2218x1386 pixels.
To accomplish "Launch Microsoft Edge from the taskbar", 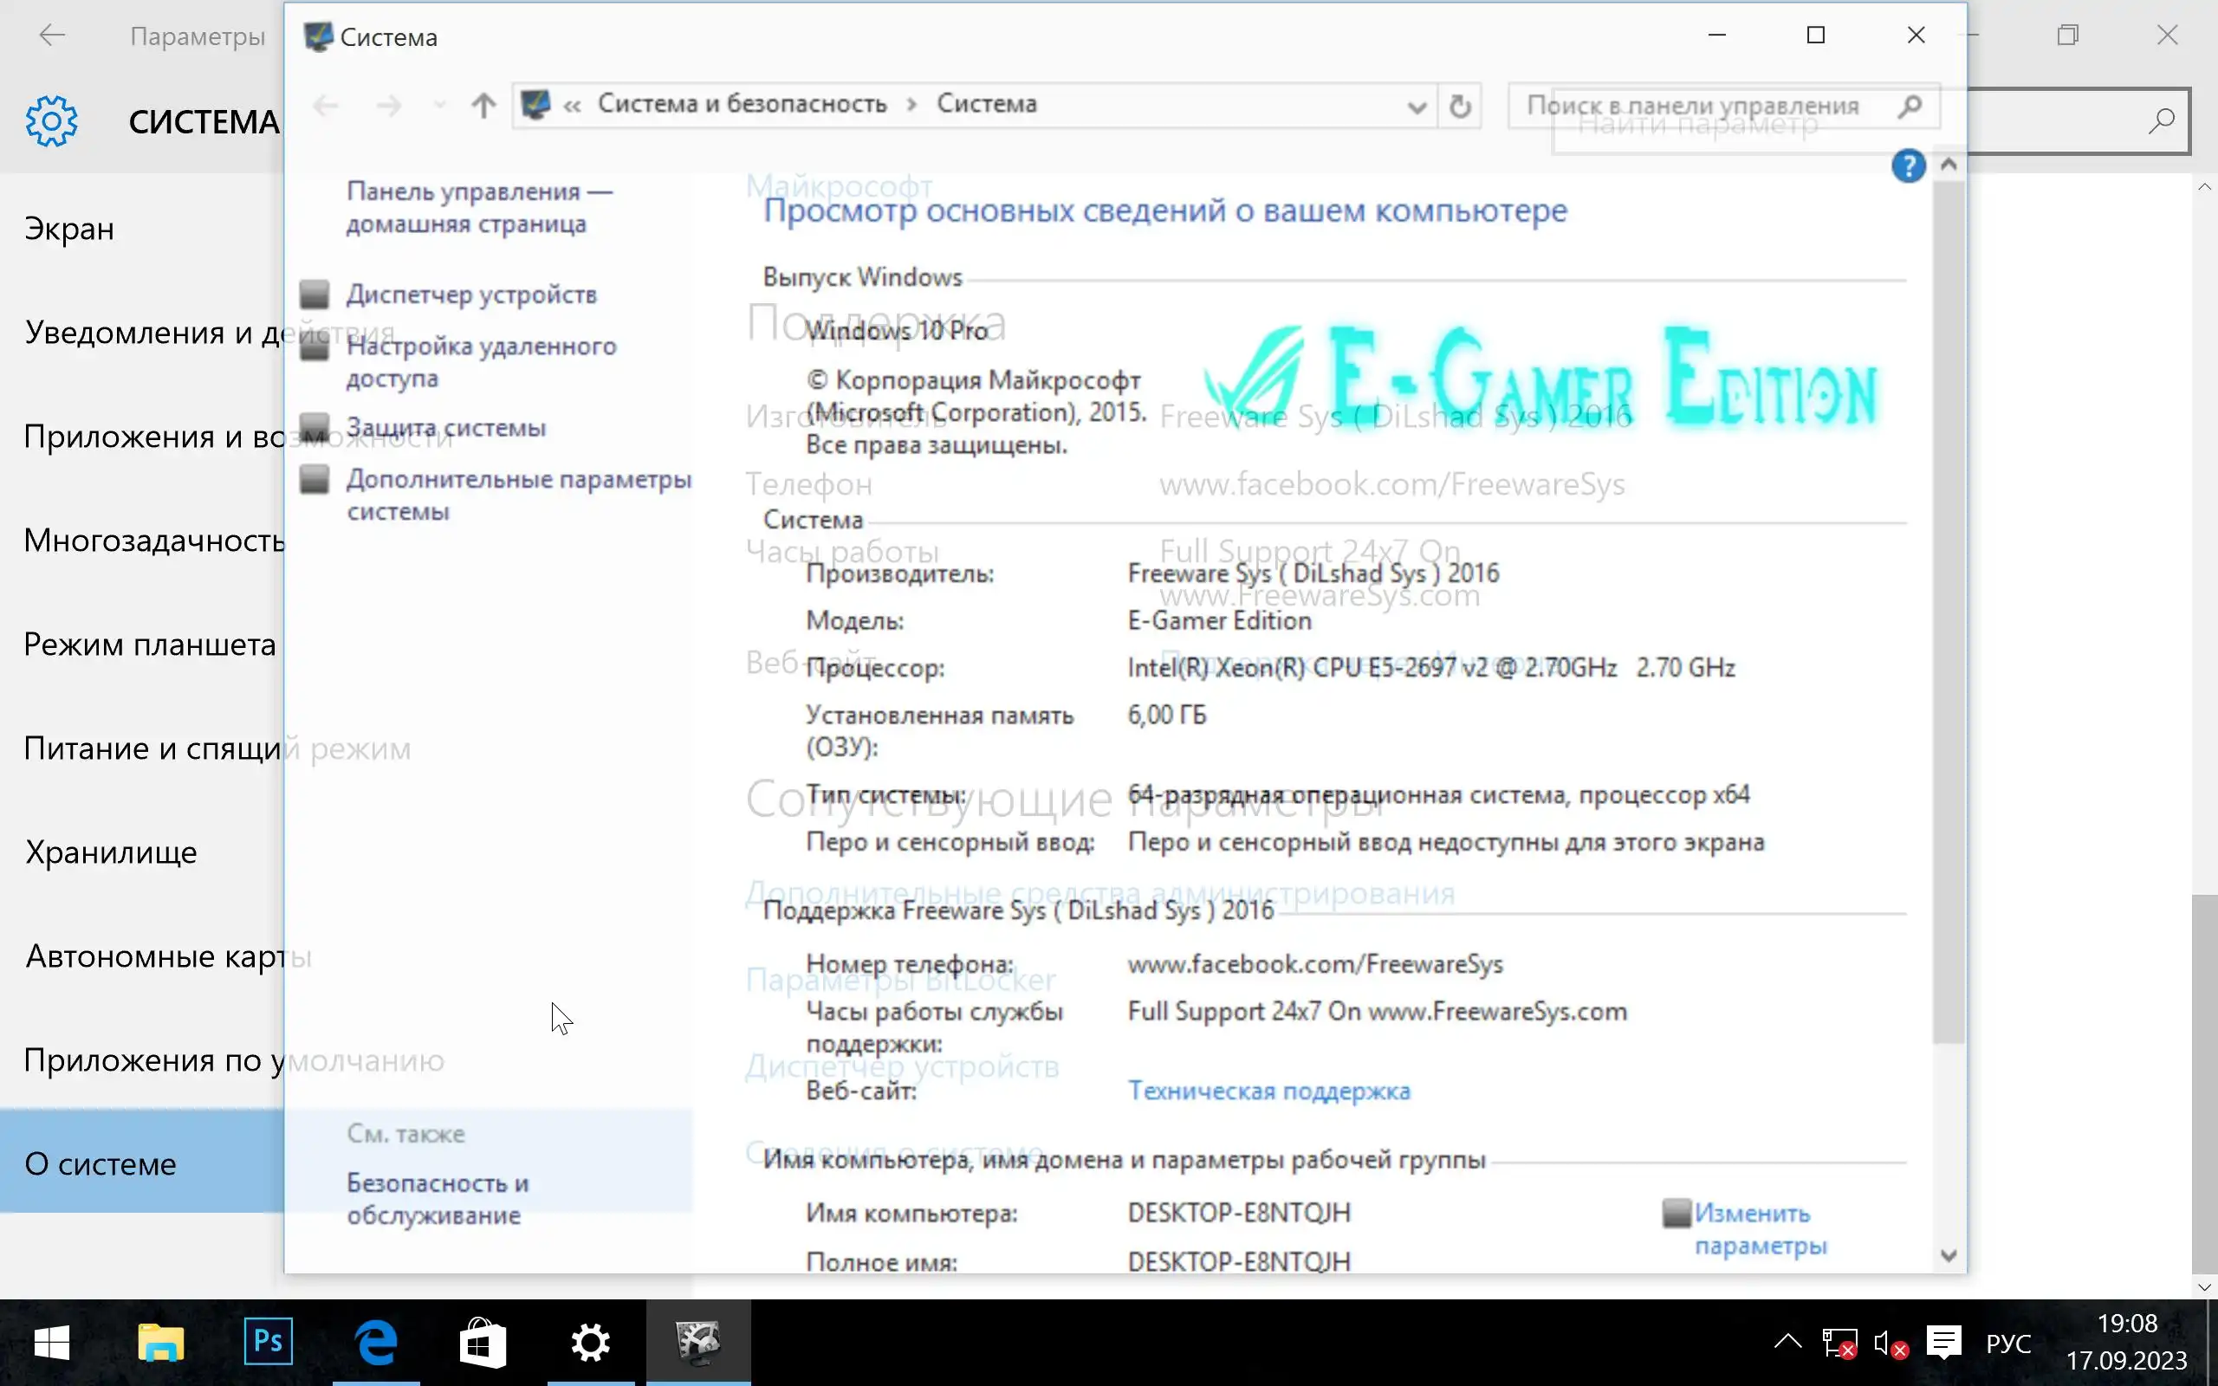I will point(376,1342).
